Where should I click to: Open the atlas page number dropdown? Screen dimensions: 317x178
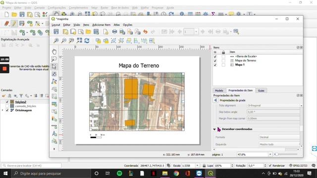point(196,32)
